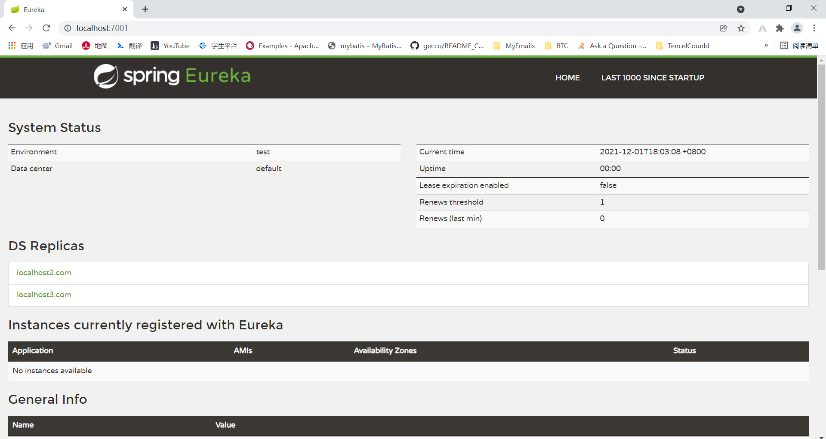This screenshot has width=826, height=439.
Task: Open the 地图 maps bookmark
Action: tap(95, 46)
